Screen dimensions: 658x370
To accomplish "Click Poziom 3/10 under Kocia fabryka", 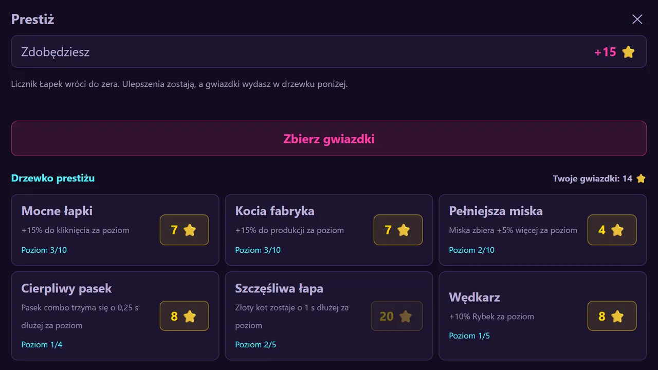I will click(x=258, y=250).
